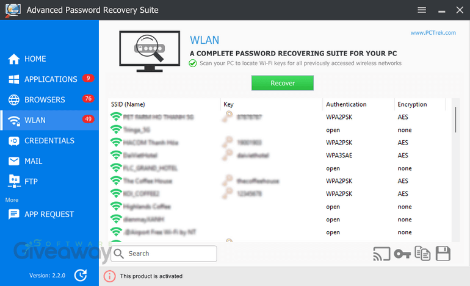Click the Search input field
The height and width of the screenshot is (286, 470).
coord(164,254)
